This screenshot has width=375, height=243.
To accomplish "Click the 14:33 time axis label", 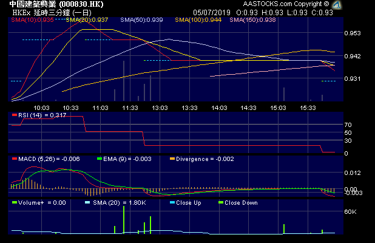I will click(249, 108).
